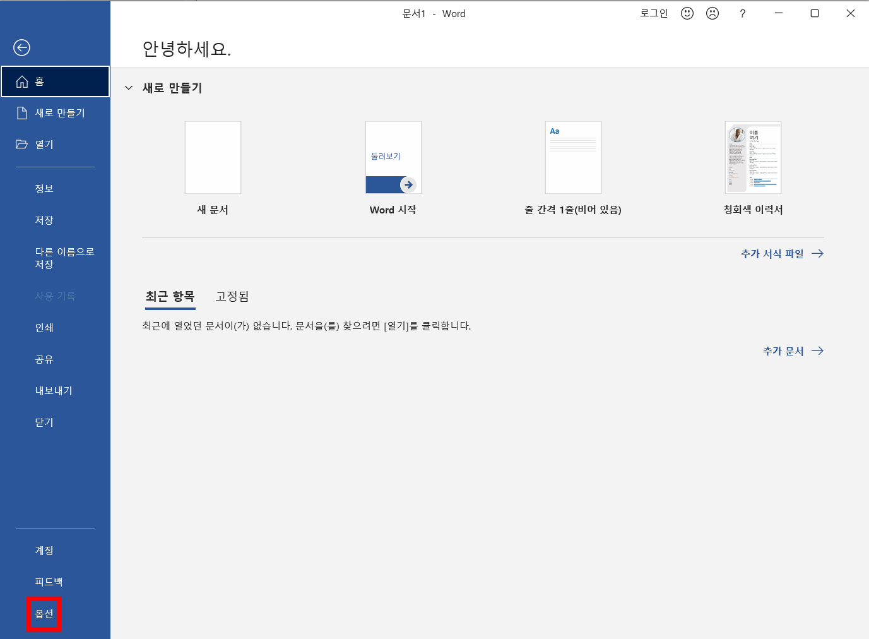This screenshot has height=639, width=869.
Task: Click the arrow next to 추가 문서
Action: click(817, 350)
